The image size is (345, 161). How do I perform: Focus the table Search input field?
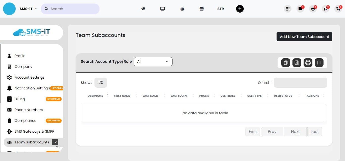click(x=301, y=83)
